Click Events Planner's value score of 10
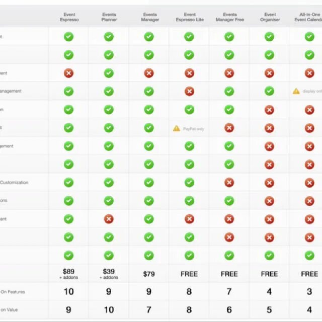Image resolution: width=322 pixels, height=322 pixels. [x=109, y=310]
